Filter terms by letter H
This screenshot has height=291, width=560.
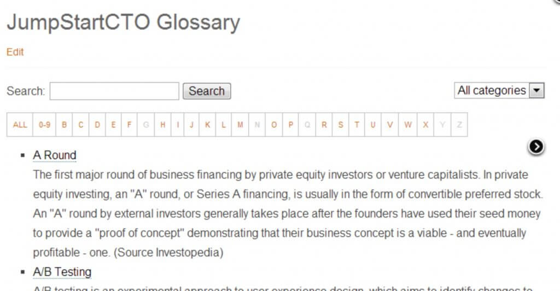[162, 125]
